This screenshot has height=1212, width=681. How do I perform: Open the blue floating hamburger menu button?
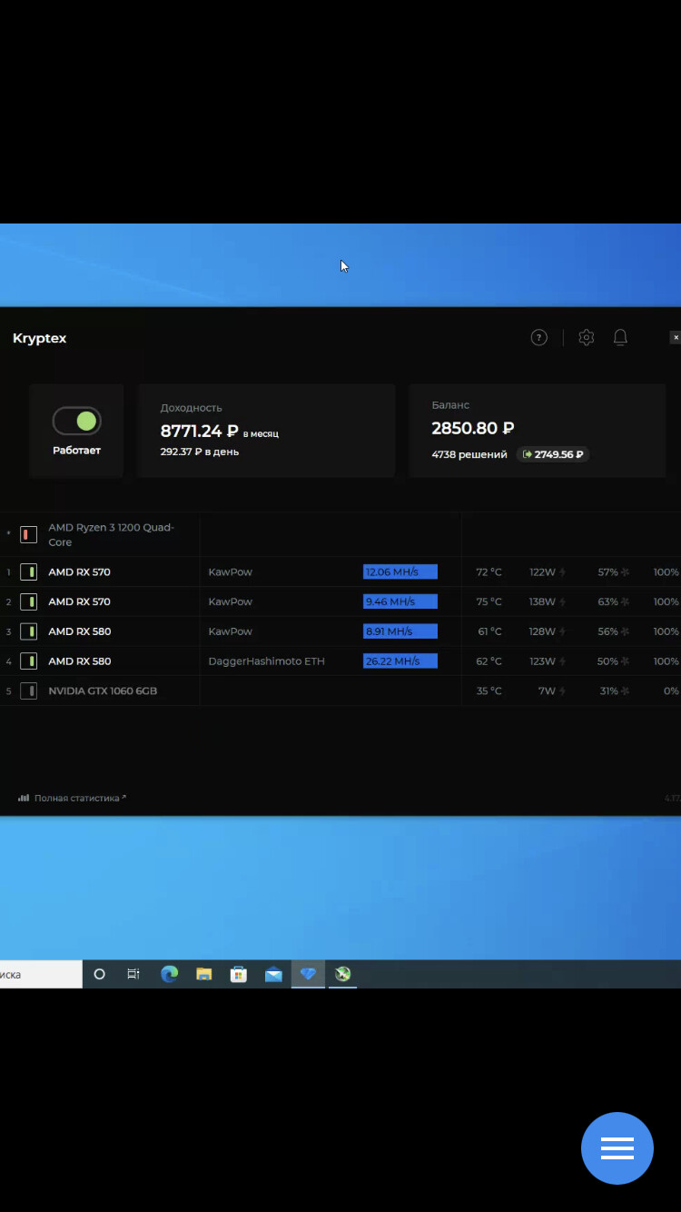(x=617, y=1148)
